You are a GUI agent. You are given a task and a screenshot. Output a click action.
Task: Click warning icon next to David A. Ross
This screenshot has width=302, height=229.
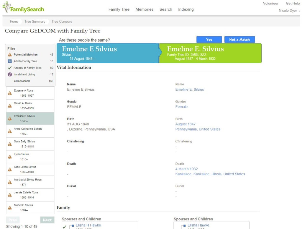pos(10,106)
